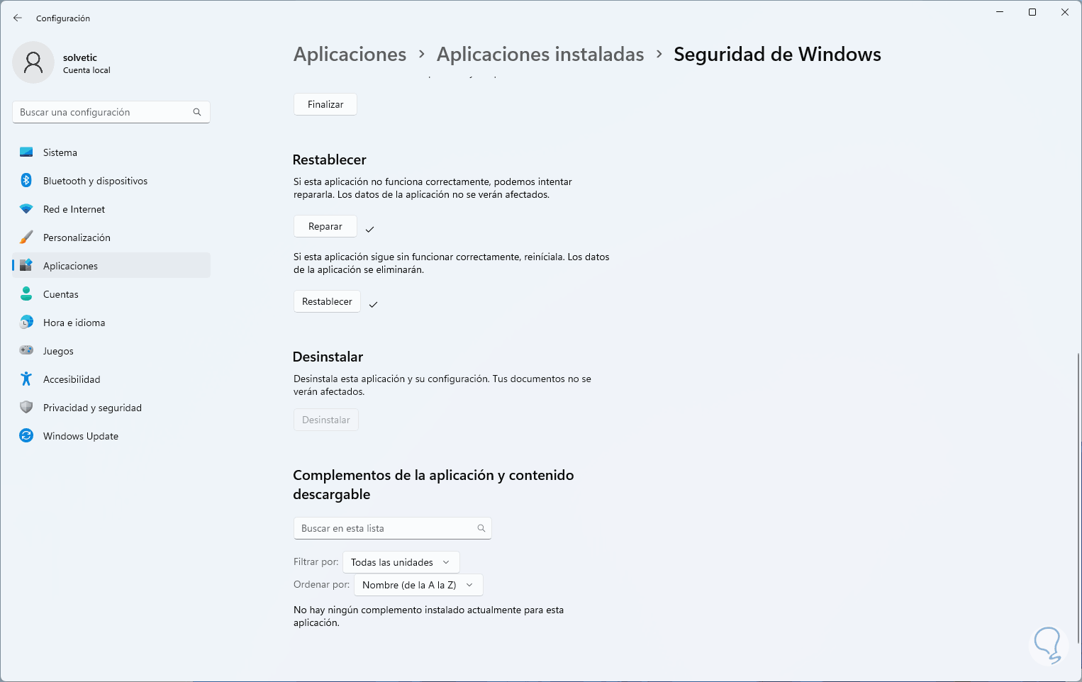The image size is (1082, 682).
Task: Click the Accesibilidad figure icon
Action: (26, 379)
